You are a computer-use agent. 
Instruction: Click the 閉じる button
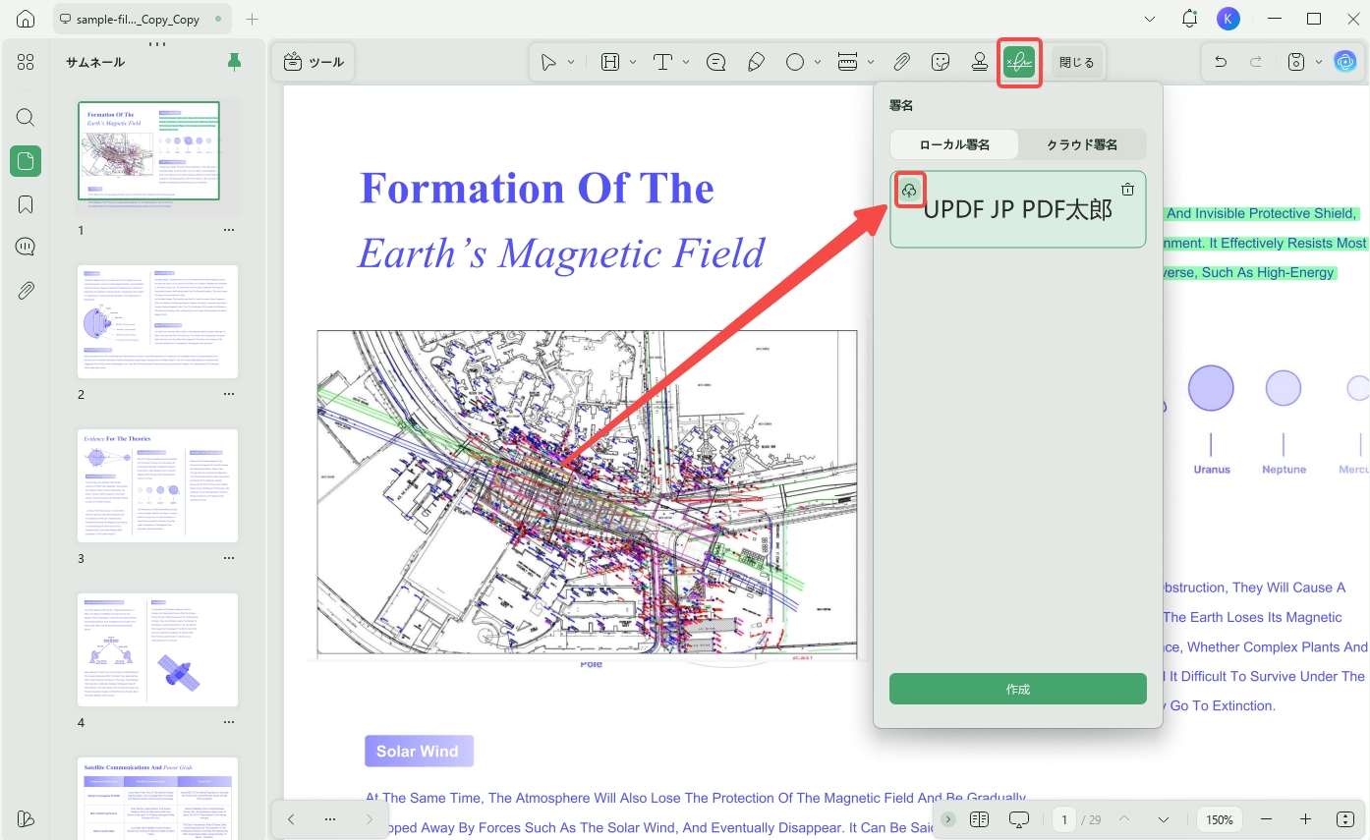point(1076,62)
